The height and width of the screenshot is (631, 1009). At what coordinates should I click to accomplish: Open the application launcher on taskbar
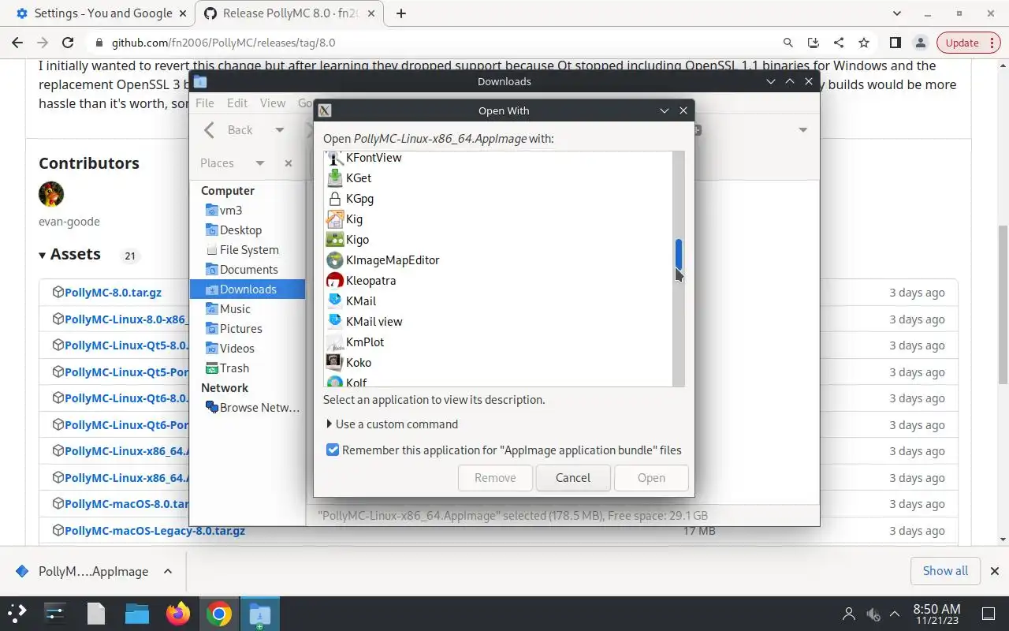pyautogui.click(x=17, y=614)
